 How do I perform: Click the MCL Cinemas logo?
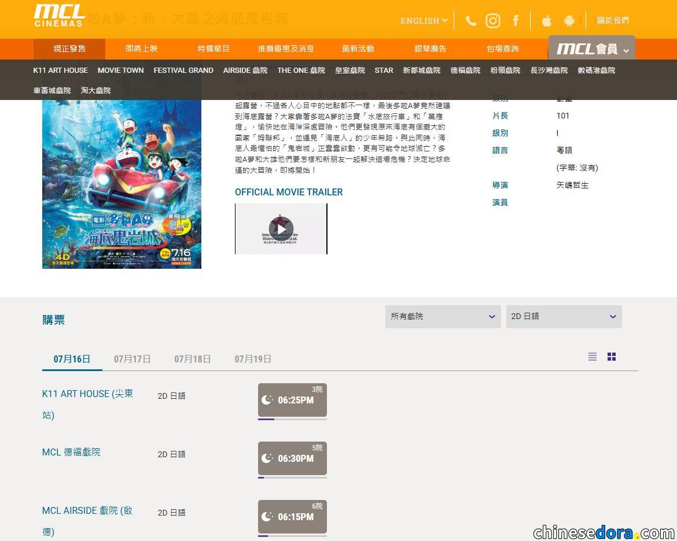(x=59, y=16)
